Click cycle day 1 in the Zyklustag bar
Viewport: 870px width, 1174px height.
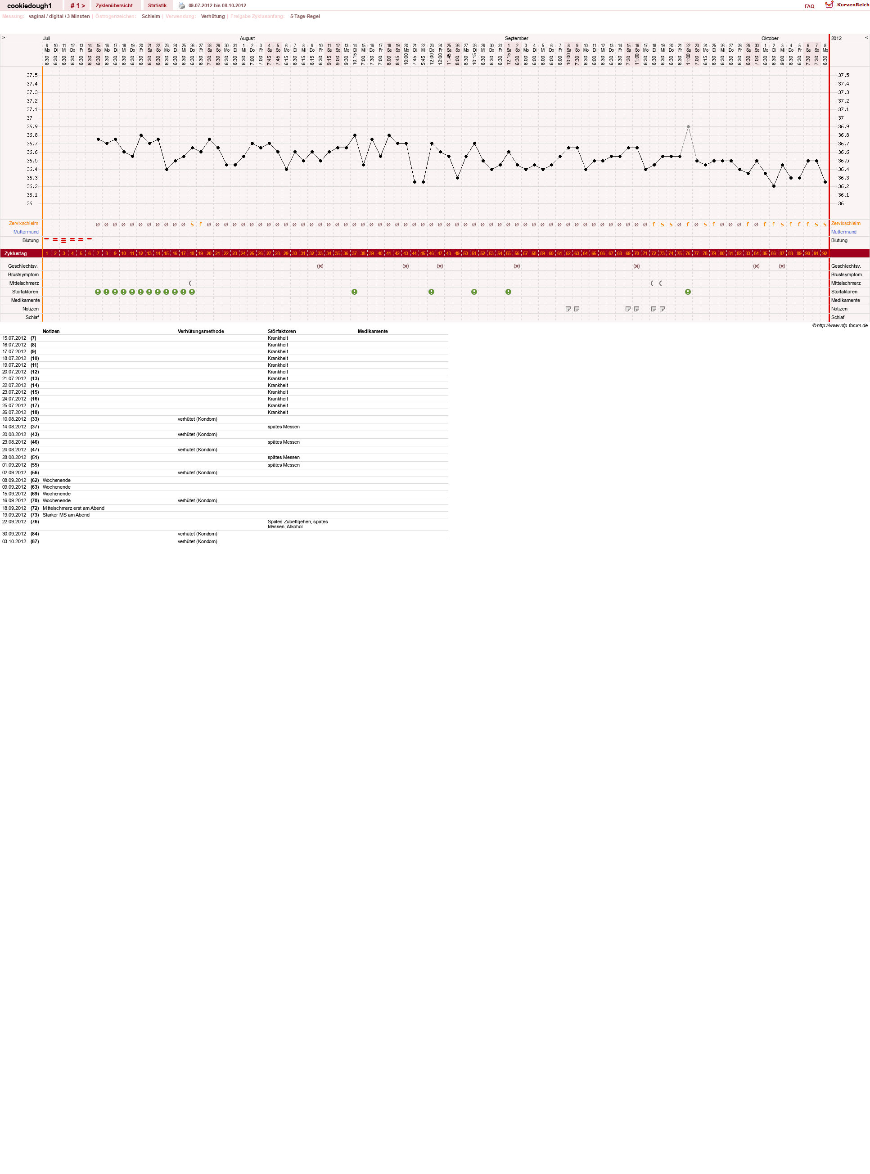click(x=47, y=254)
